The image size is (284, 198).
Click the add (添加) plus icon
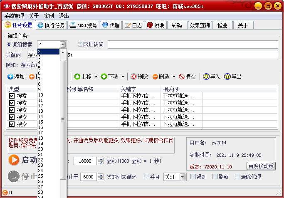coord(10,77)
